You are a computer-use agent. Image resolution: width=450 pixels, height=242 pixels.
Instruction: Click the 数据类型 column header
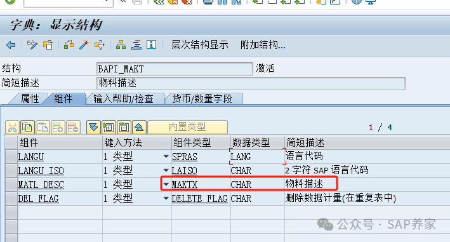coord(258,142)
